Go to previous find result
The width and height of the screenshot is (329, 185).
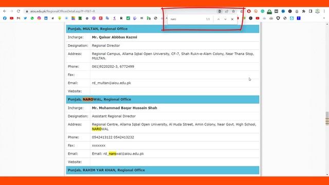[x=218, y=19]
